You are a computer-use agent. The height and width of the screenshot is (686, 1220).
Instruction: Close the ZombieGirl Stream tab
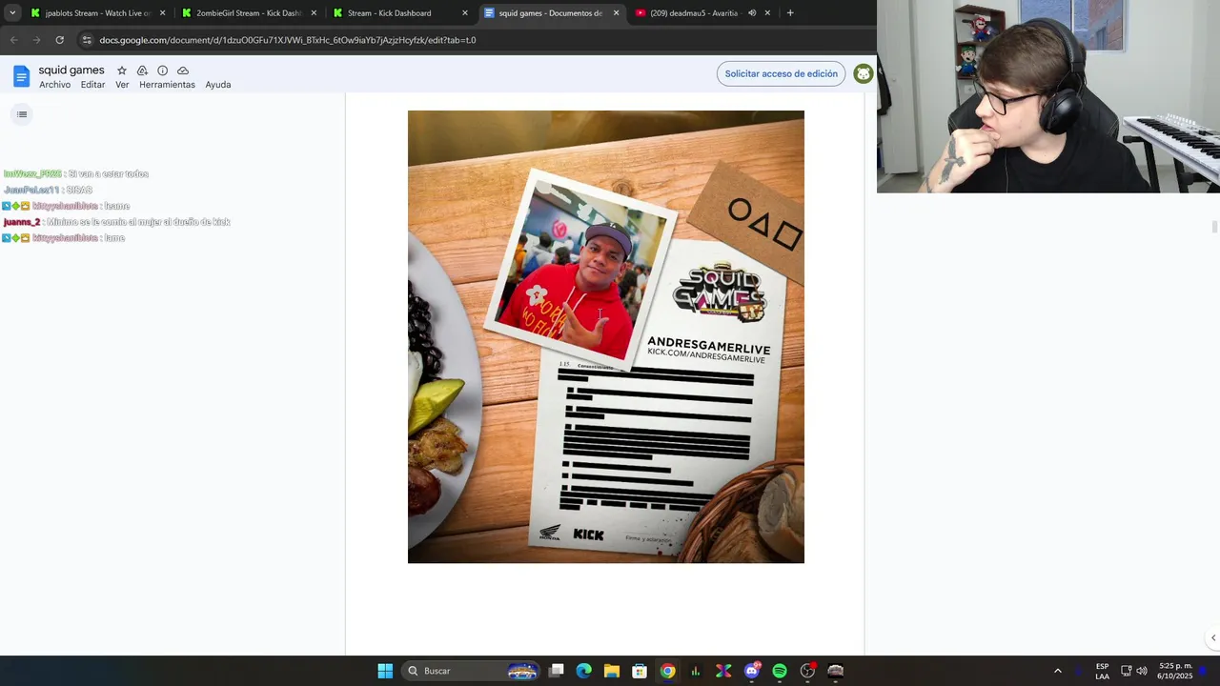pyautogui.click(x=314, y=13)
